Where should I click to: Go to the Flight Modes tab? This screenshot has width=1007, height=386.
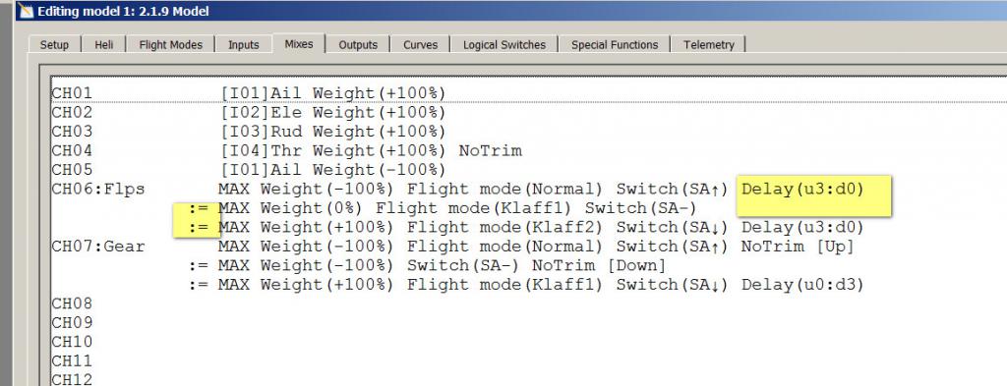point(170,45)
